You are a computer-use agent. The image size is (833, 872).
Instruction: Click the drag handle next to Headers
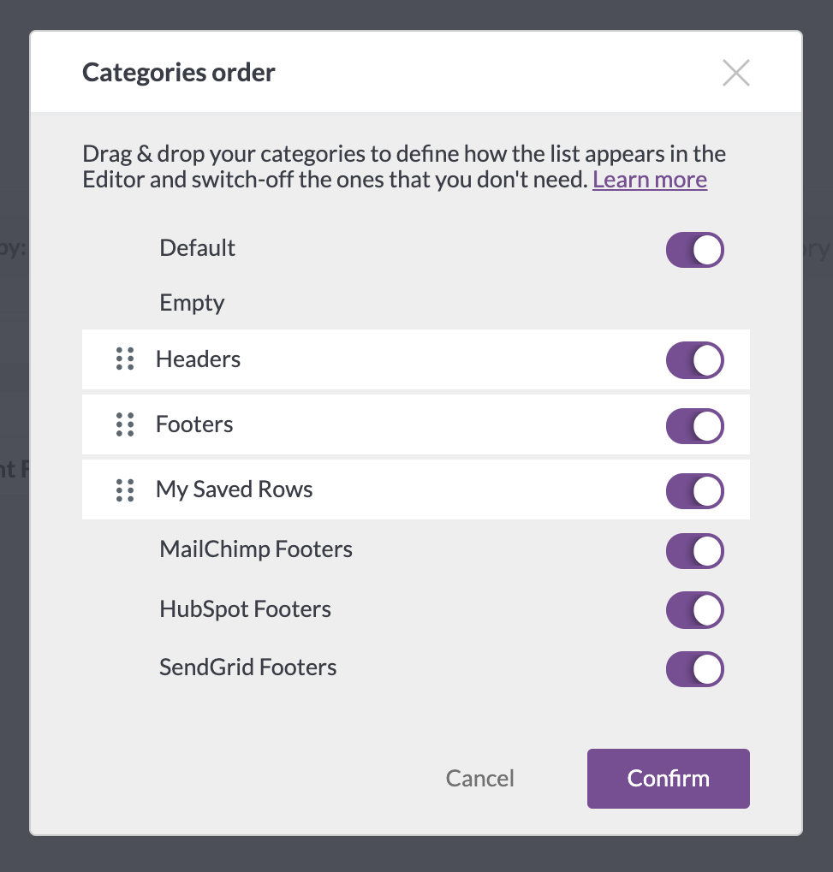pos(125,359)
